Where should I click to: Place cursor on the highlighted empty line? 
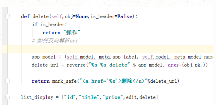click(107, 49)
